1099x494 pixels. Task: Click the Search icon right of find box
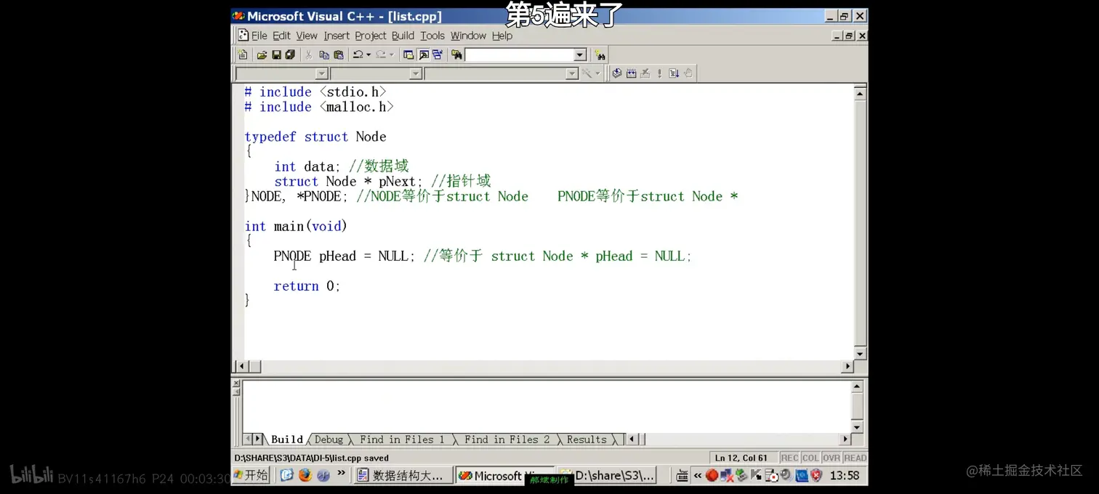click(599, 54)
